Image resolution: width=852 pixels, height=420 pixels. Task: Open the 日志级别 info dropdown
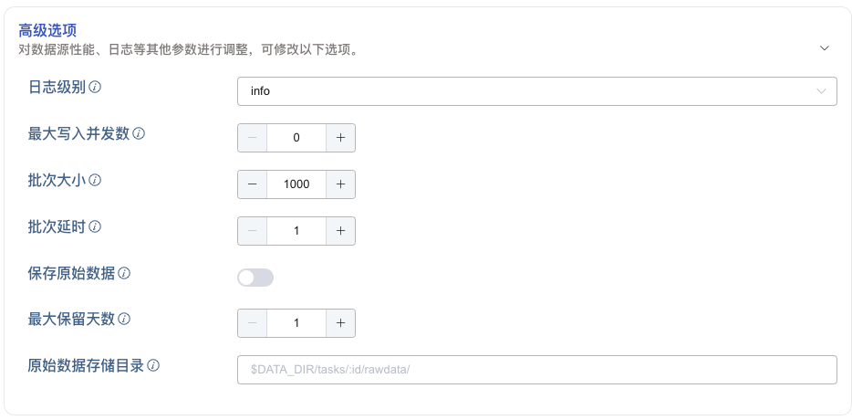pos(537,91)
